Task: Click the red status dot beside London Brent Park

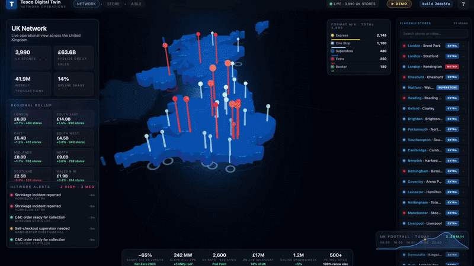Action: [404, 46]
